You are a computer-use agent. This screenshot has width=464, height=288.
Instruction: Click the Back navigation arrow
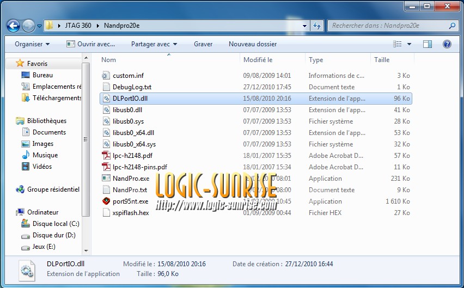click(13, 26)
